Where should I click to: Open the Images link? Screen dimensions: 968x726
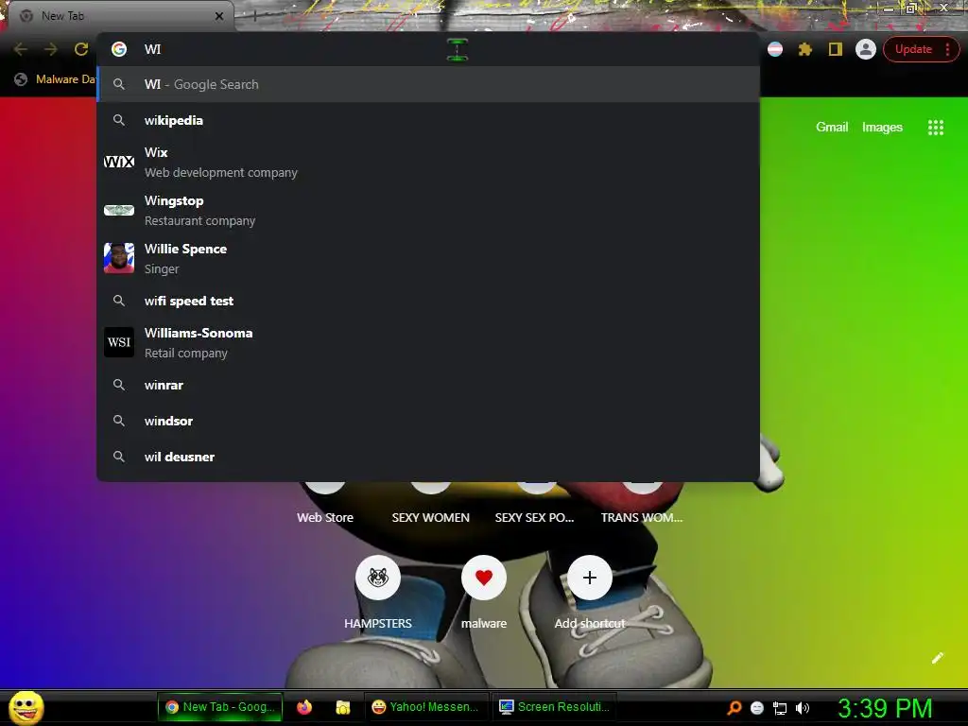pyautogui.click(x=882, y=128)
